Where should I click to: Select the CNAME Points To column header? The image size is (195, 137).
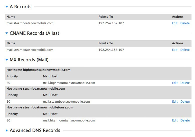(x=106, y=43)
